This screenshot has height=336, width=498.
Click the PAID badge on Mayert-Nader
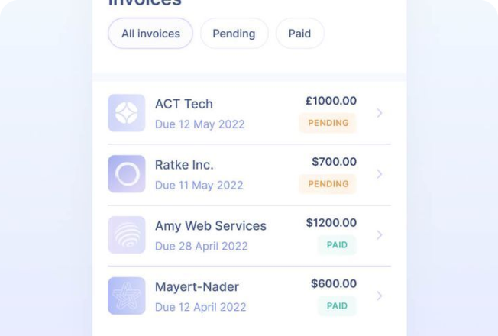tap(337, 306)
